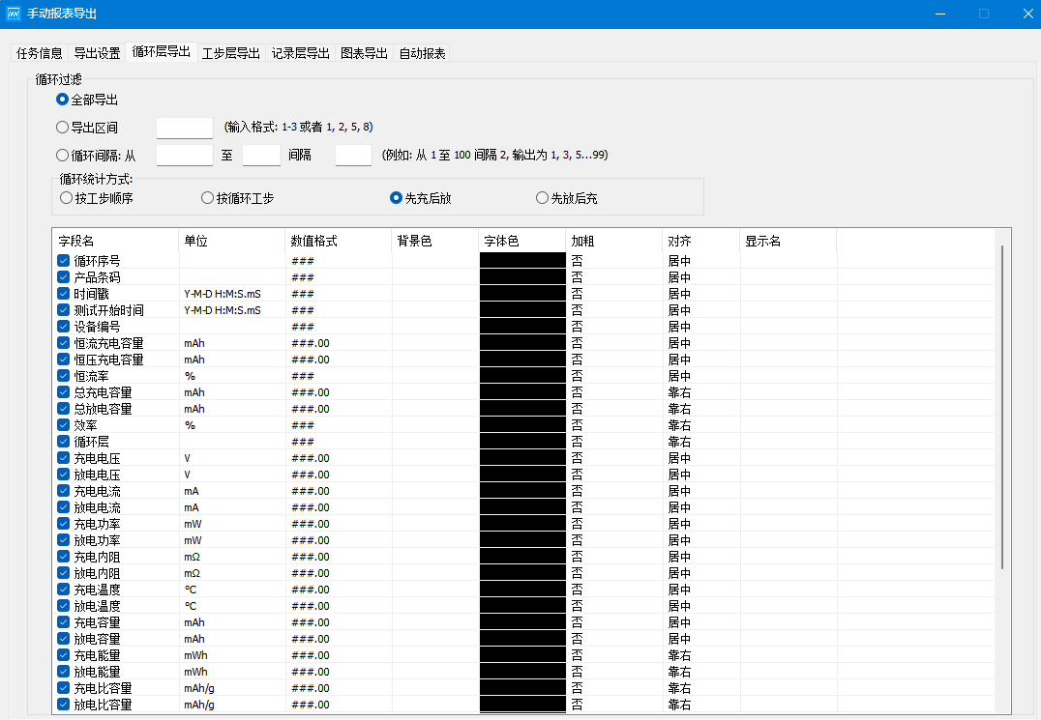Go to the 自动报表 tab
1041x720 pixels.
[x=422, y=53]
